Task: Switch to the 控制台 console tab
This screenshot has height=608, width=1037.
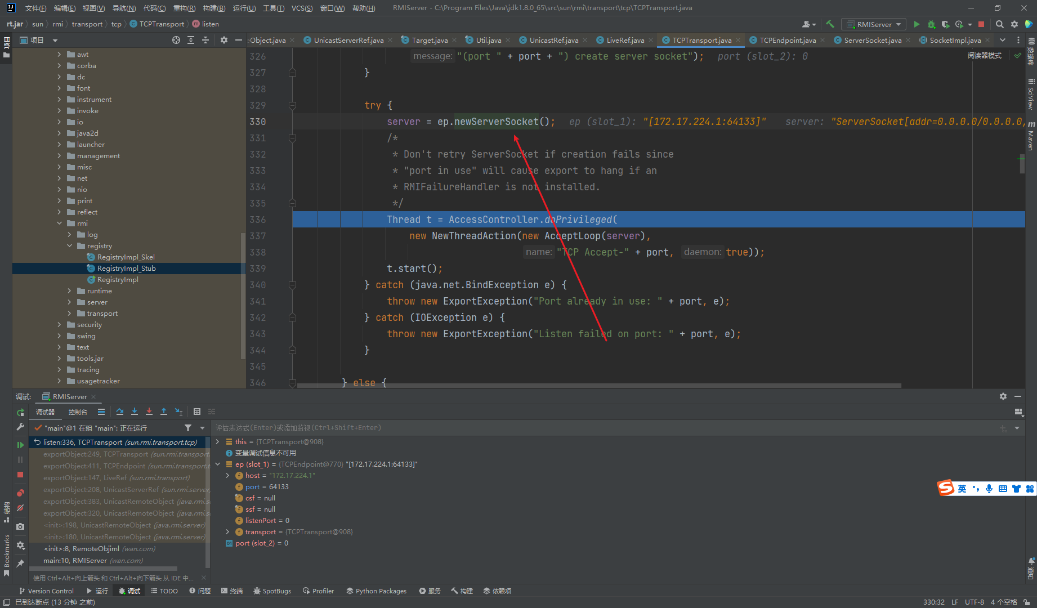Action: pyautogui.click(x=78, y=412)
